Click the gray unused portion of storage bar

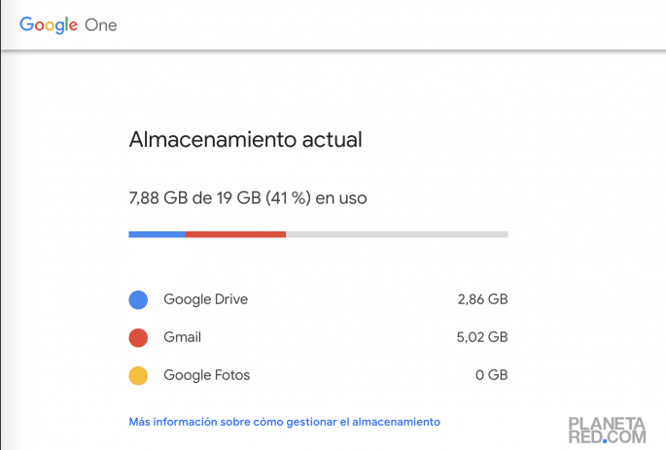397,234
